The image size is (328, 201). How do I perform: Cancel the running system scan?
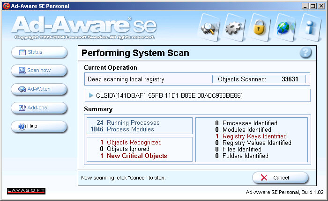tap(280, 178)
